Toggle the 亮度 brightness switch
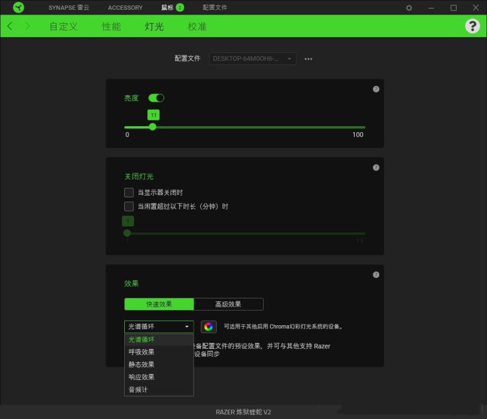487x419 pixels. [156, 98]
